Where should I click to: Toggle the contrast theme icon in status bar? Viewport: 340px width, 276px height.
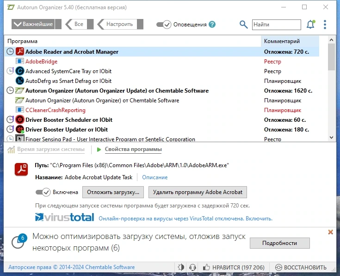pyautogui.click(x=181, y=267)
